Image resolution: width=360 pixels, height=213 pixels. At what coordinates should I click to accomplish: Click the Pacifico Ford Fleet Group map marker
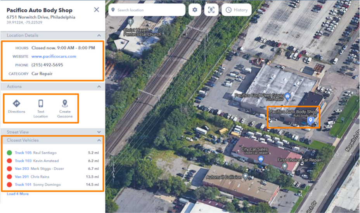(x=287, y=96)
